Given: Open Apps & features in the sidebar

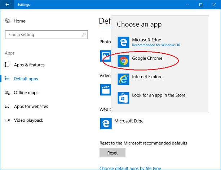Looking at the screenshot, I should point(29,65).
